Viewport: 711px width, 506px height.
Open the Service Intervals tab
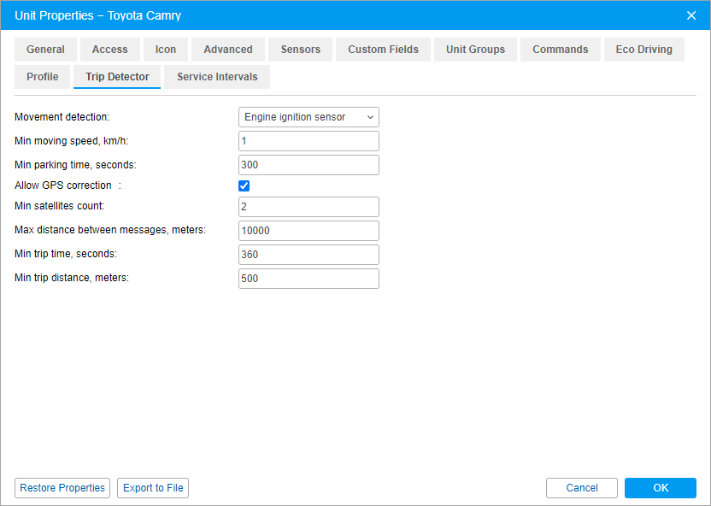pyautogui.click(x=217, y=77)
